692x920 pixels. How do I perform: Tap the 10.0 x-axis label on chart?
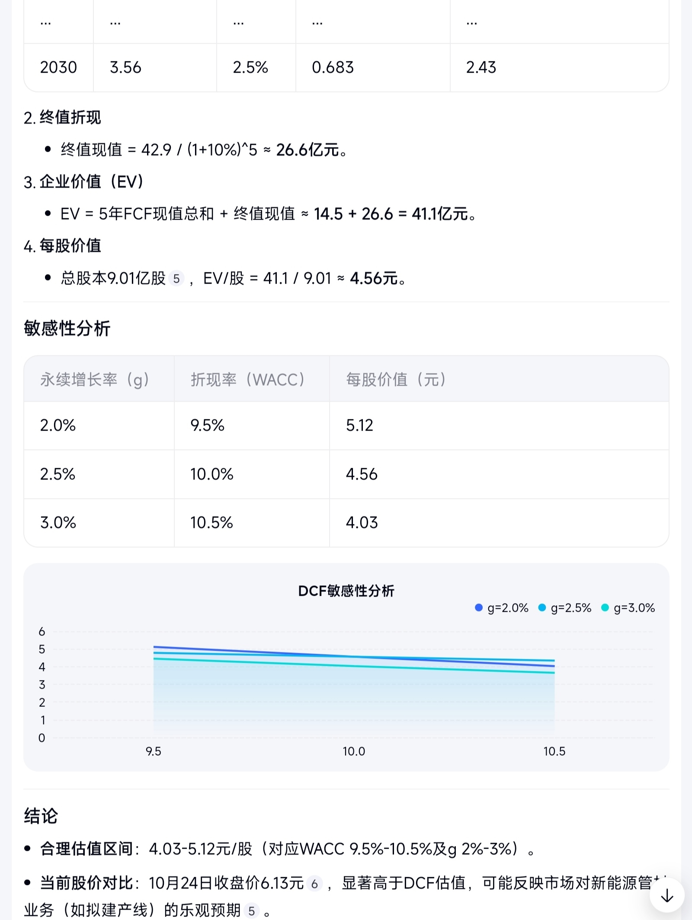(x=354, y=751)
